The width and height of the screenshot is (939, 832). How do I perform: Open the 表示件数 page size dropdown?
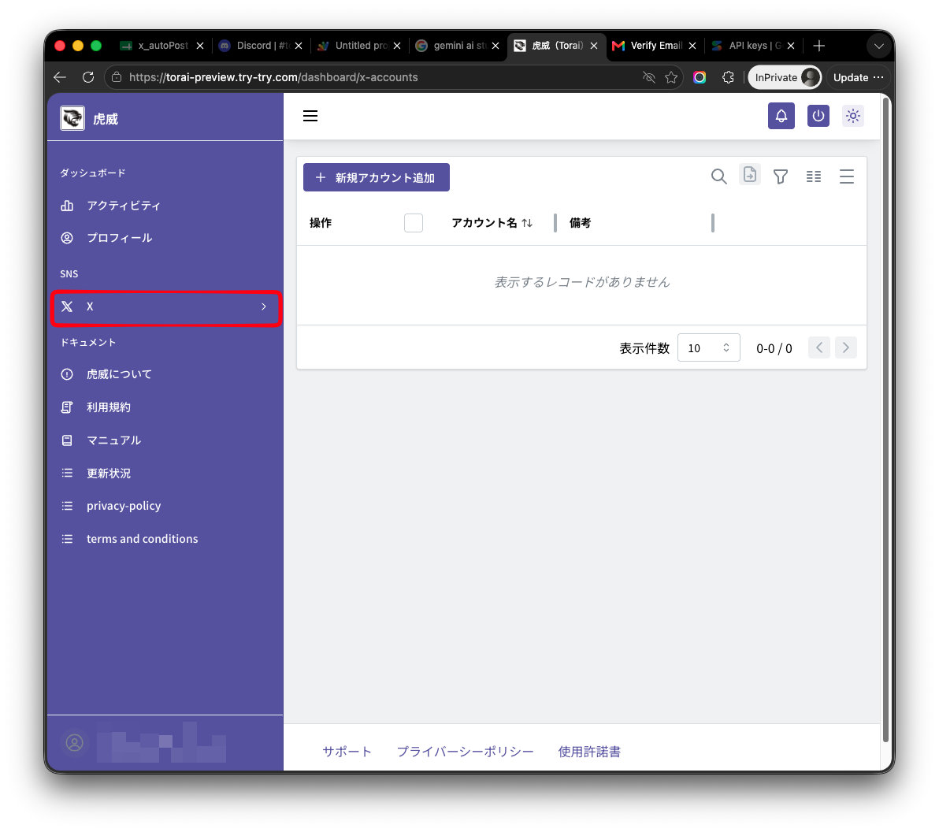[708, 348]
